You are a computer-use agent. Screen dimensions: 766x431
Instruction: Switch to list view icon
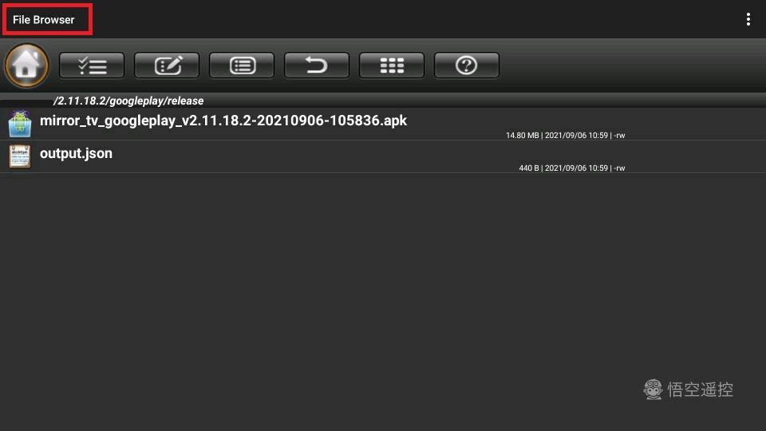point(242,65)
